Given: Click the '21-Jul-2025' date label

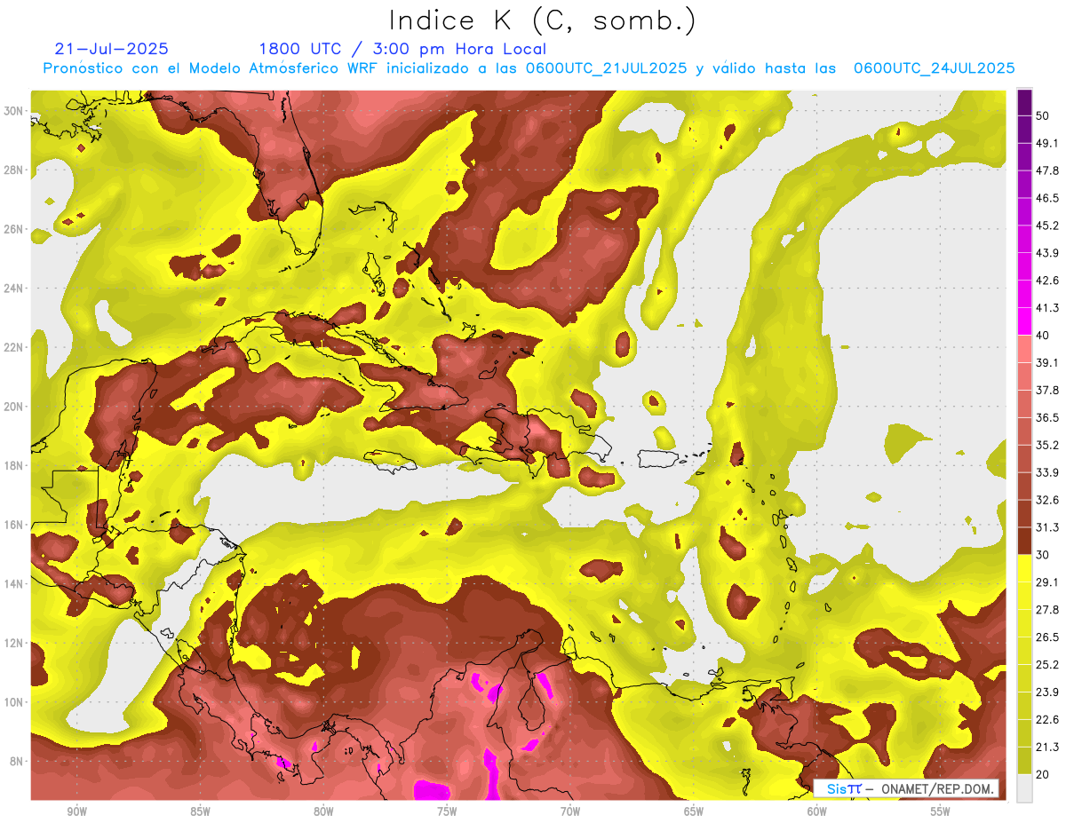Looking at the screenshot, I should (x=111, y=49).
